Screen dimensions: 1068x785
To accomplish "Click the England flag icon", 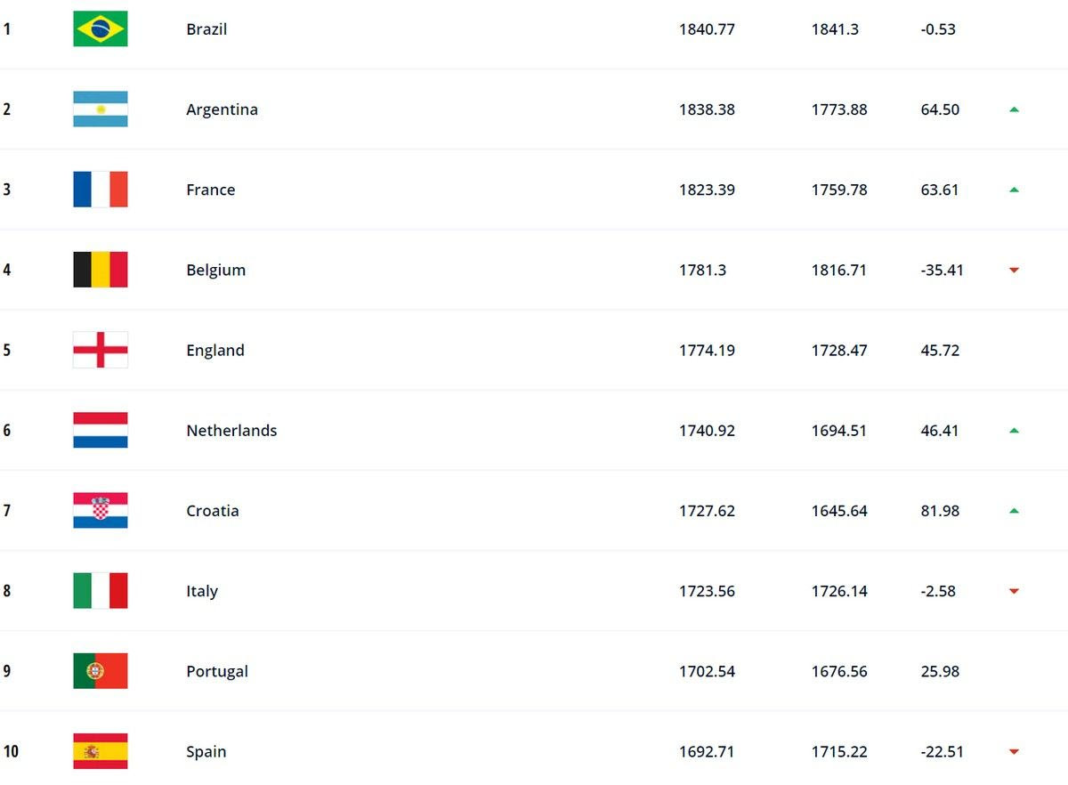I will click(100, 350).
